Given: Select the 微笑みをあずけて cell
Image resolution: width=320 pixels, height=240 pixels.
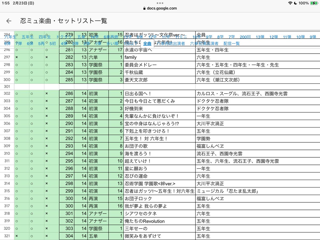Looking at the screenshot, I should [159, 236].
